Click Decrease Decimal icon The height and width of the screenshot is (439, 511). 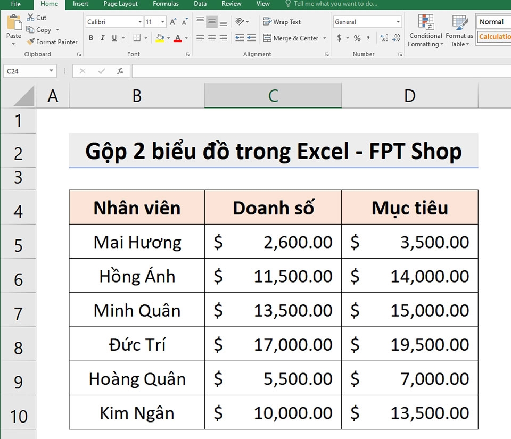(x=396, y=38)
